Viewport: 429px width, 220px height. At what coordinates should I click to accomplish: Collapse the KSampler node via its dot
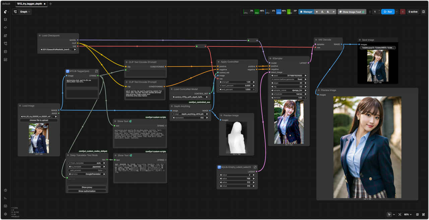(270, 59)
